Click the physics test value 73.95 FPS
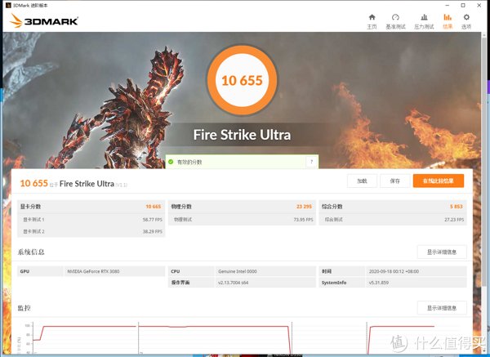Viewport: 490px width, 357px height. coord(303,220)
